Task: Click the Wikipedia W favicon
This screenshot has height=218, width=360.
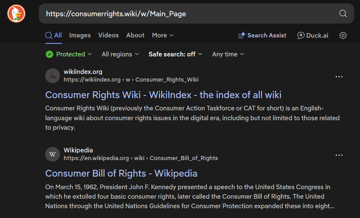Action: (53, 154)
